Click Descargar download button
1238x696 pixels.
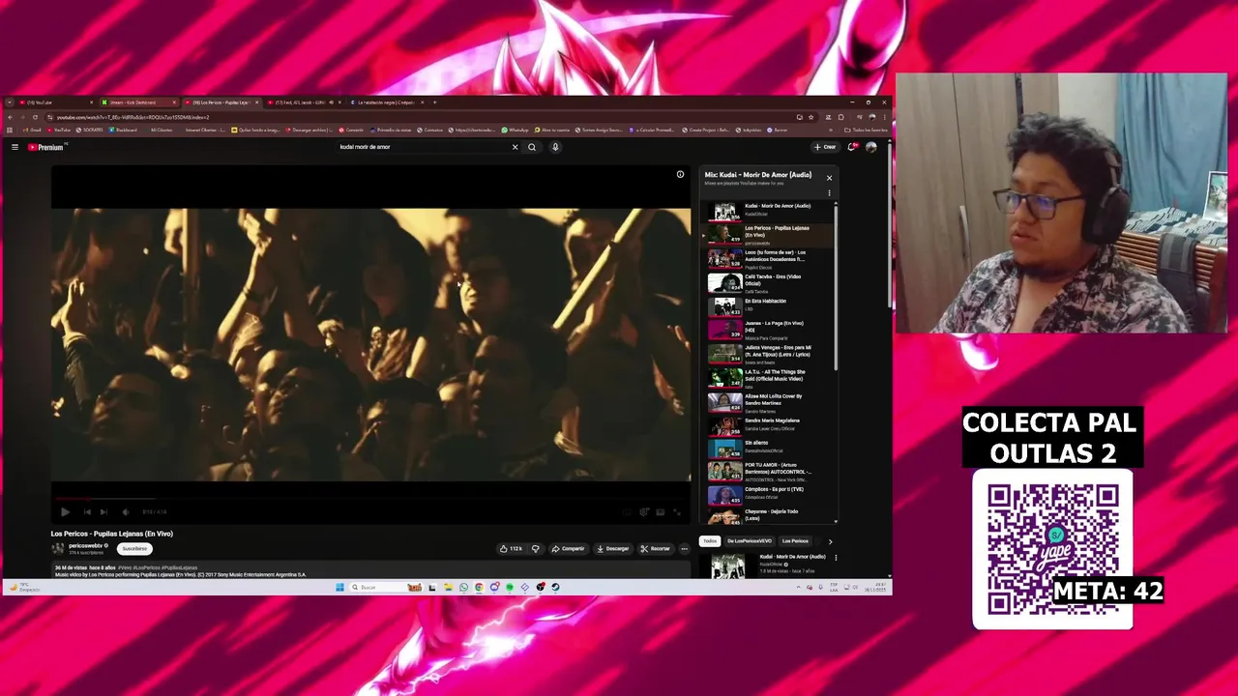click(x=613, y=548)
